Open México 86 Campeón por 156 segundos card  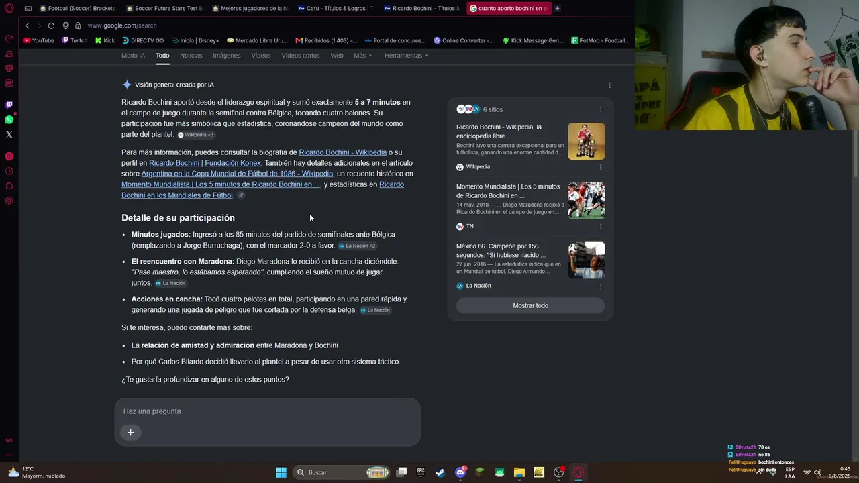pyautogui.click(x=501, y=250)
